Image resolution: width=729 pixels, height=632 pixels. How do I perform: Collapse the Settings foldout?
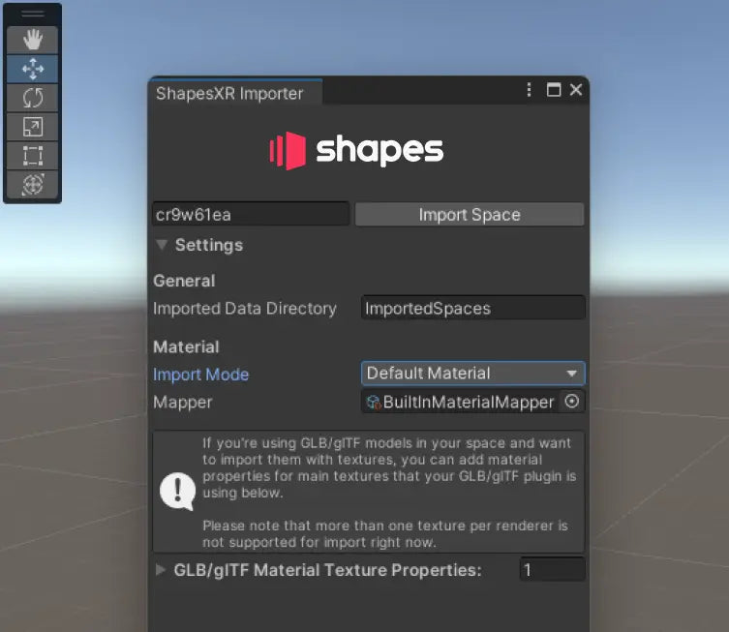[162, 245]
